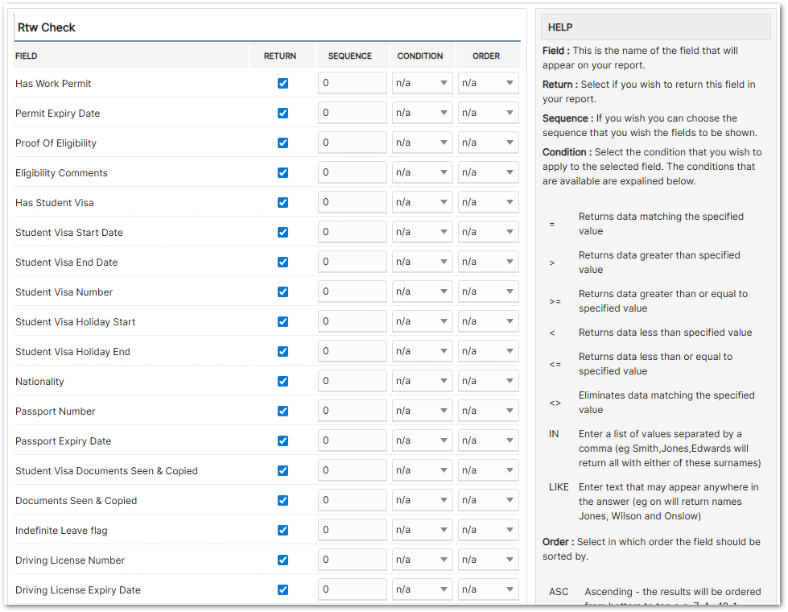Uncheck Return for Student Visa Number
This screenshot has width=788, height=612.
[283, 292]
